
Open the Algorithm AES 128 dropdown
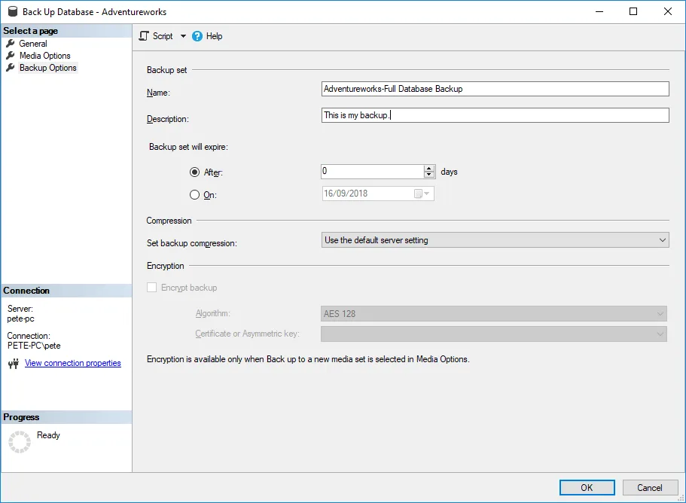(x=493, y=313)
